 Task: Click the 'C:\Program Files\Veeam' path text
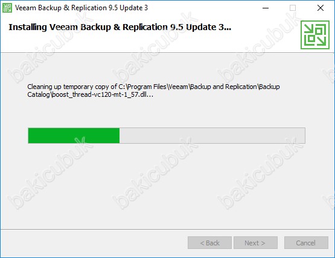pos(153,87)
